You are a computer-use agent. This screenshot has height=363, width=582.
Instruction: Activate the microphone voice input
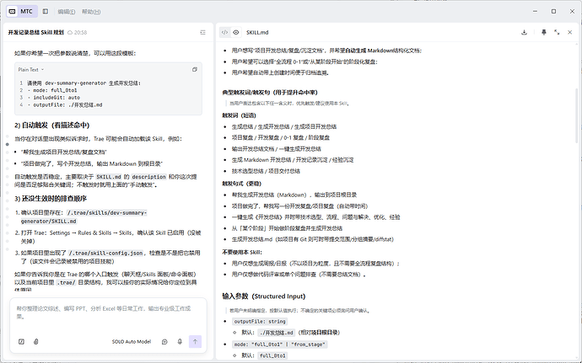point(180,341)
